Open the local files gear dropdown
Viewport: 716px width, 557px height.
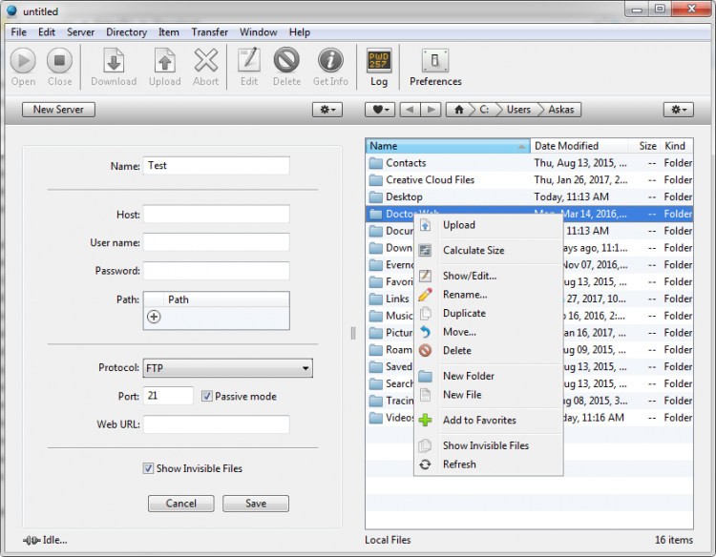pos(679,110)
